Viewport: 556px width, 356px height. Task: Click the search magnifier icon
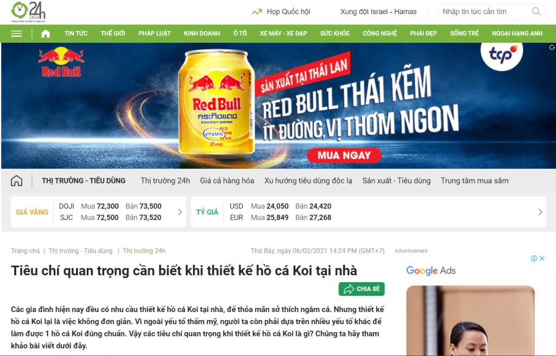tap(536, 12)
